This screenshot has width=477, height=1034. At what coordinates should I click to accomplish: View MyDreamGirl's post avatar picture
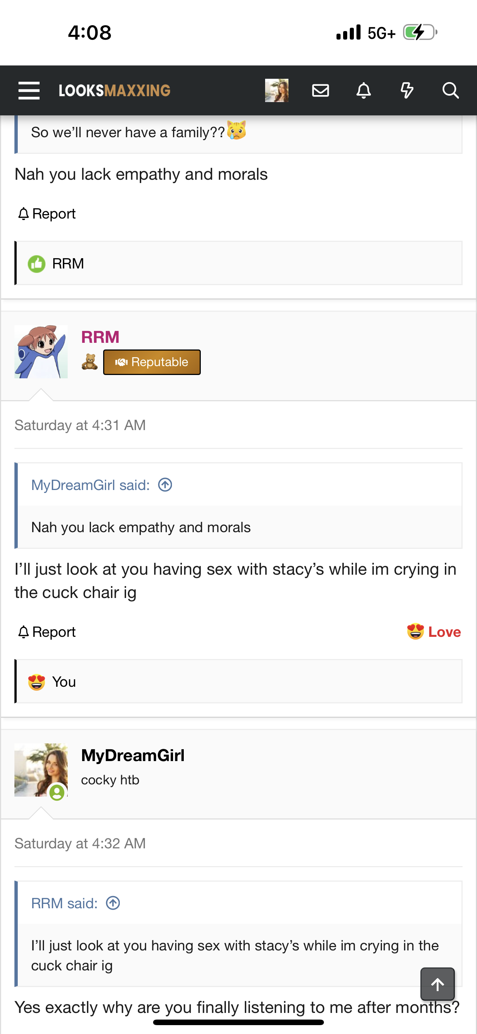41,770
